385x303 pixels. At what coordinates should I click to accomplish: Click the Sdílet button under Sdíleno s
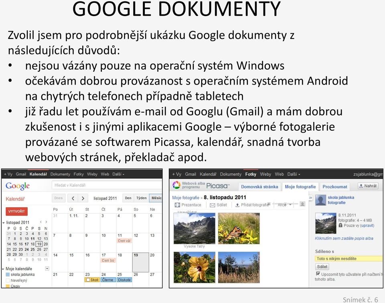[x=322, y=267]
